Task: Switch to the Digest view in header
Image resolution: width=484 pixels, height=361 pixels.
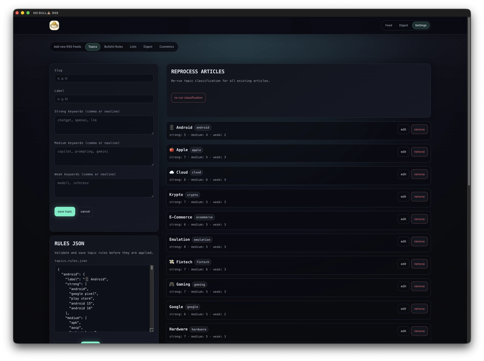Action: pos(403,25)
